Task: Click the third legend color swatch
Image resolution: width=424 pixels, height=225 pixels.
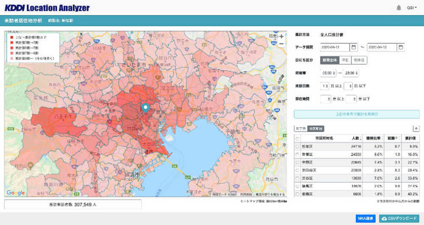Action: coord(11,48)
